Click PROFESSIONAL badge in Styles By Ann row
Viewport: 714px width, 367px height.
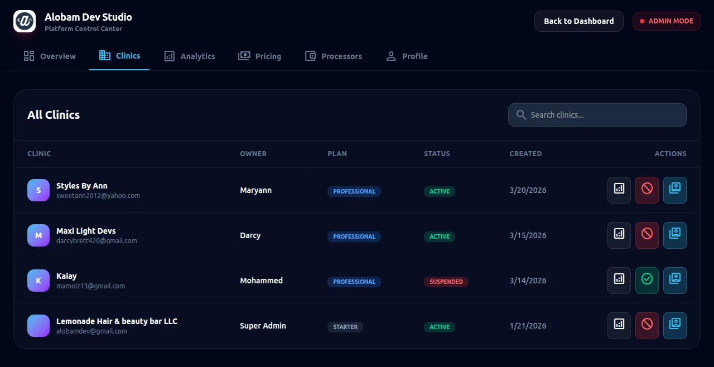coord(354,191)
